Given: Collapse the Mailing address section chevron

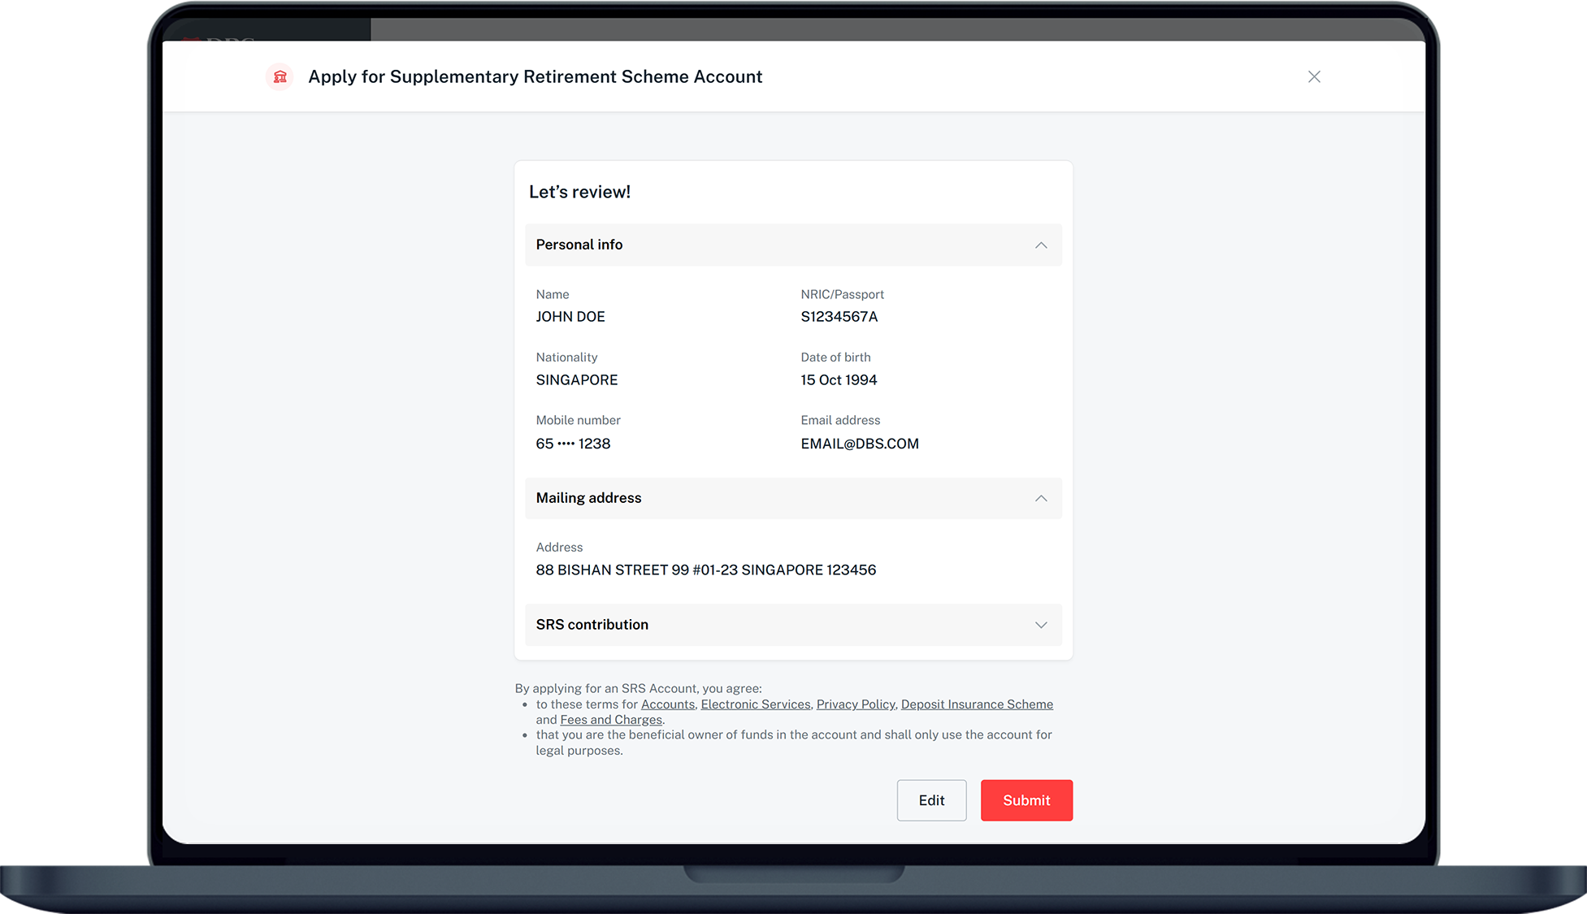Looking at the screenshot, I should 1041,498.
